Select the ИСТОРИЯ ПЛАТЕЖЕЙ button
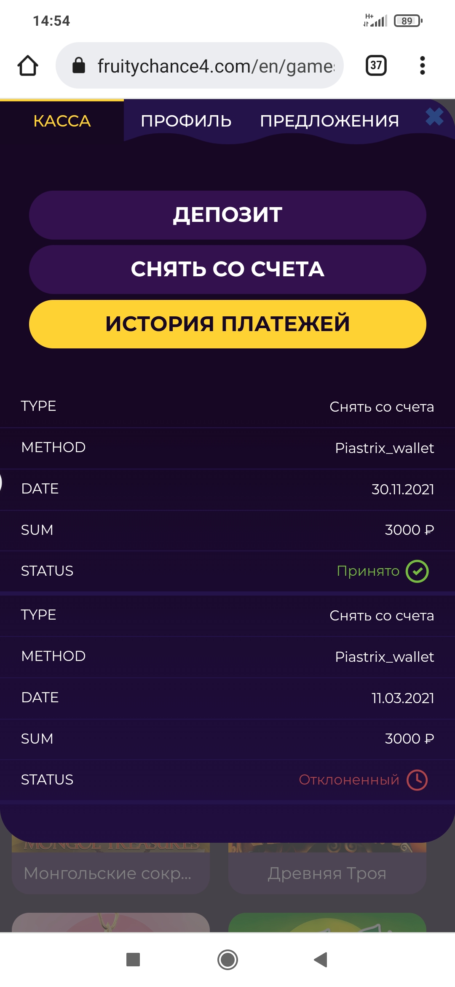This screenshot has width=455, height=987. point(227,324)
